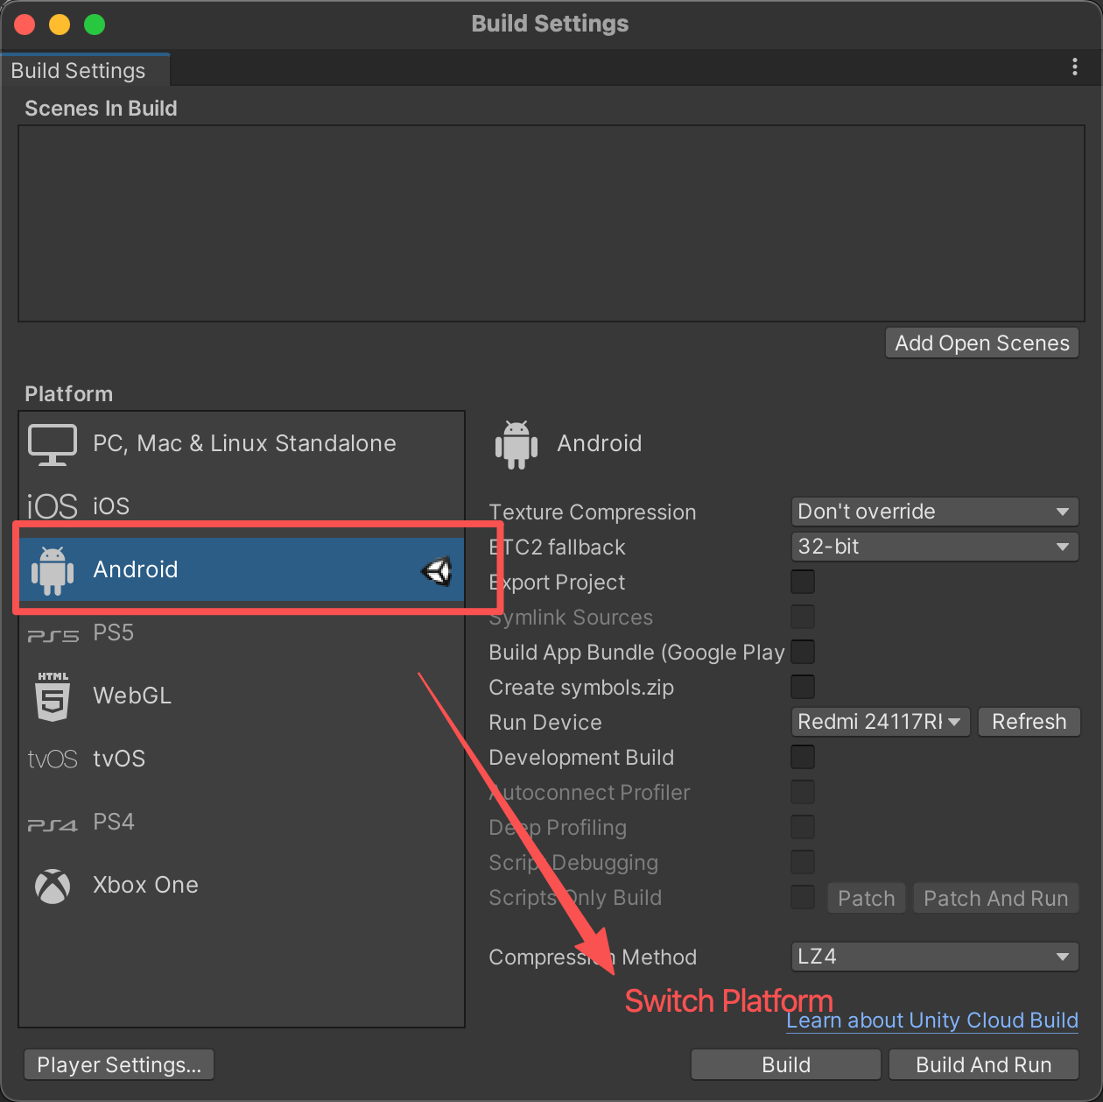The width and height of the screenshot is (1103, 1102).
Task: Open the ETC2 fallback 32-bit dropdown
Action: [934, 547]
